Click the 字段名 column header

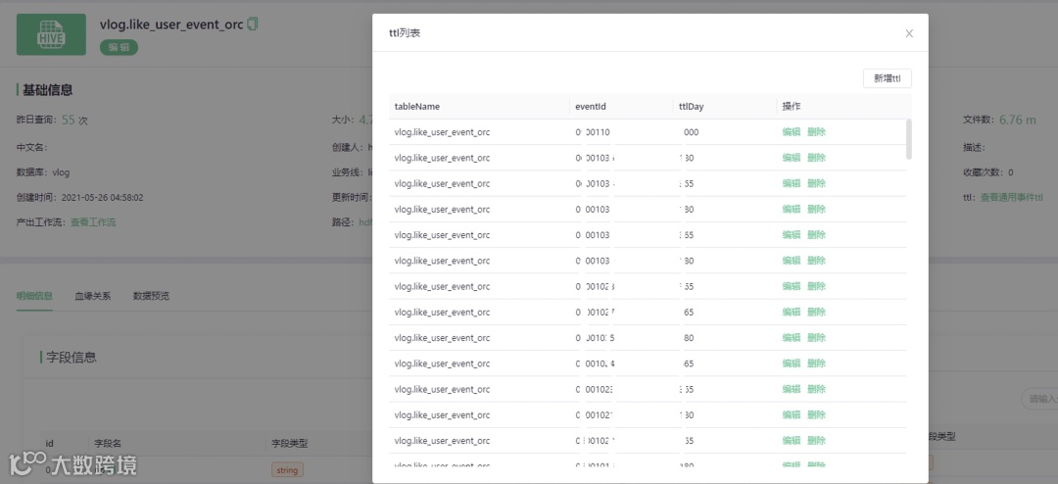click(x=107, y=444)
